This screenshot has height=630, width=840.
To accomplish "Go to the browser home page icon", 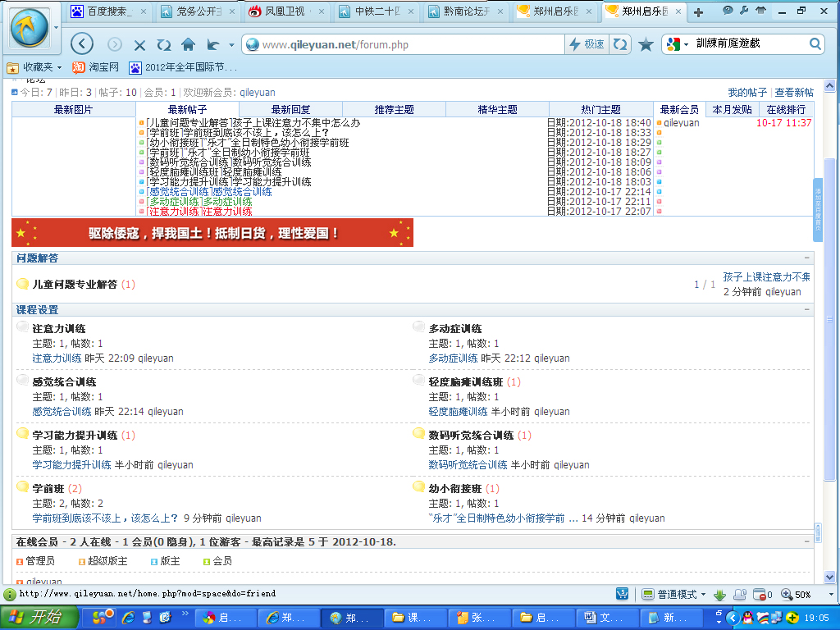I will [x=188, y=44].
